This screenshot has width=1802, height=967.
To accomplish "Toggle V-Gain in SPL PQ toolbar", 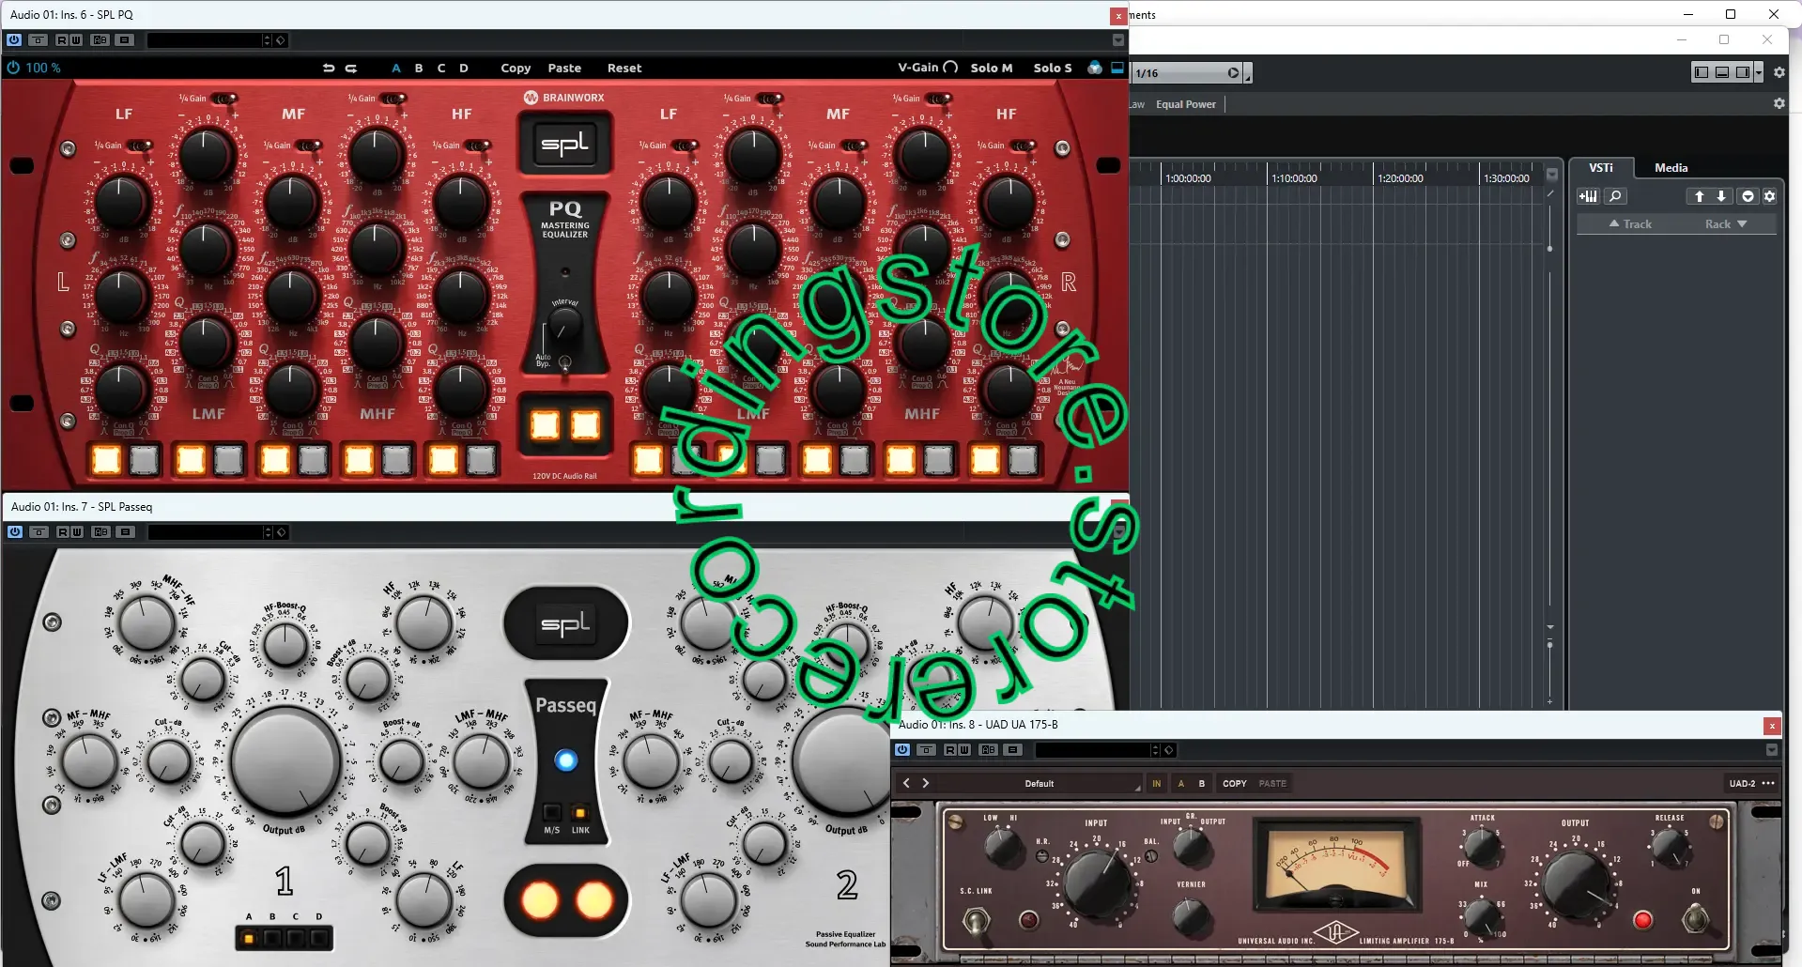I will [x=928, y=68].
